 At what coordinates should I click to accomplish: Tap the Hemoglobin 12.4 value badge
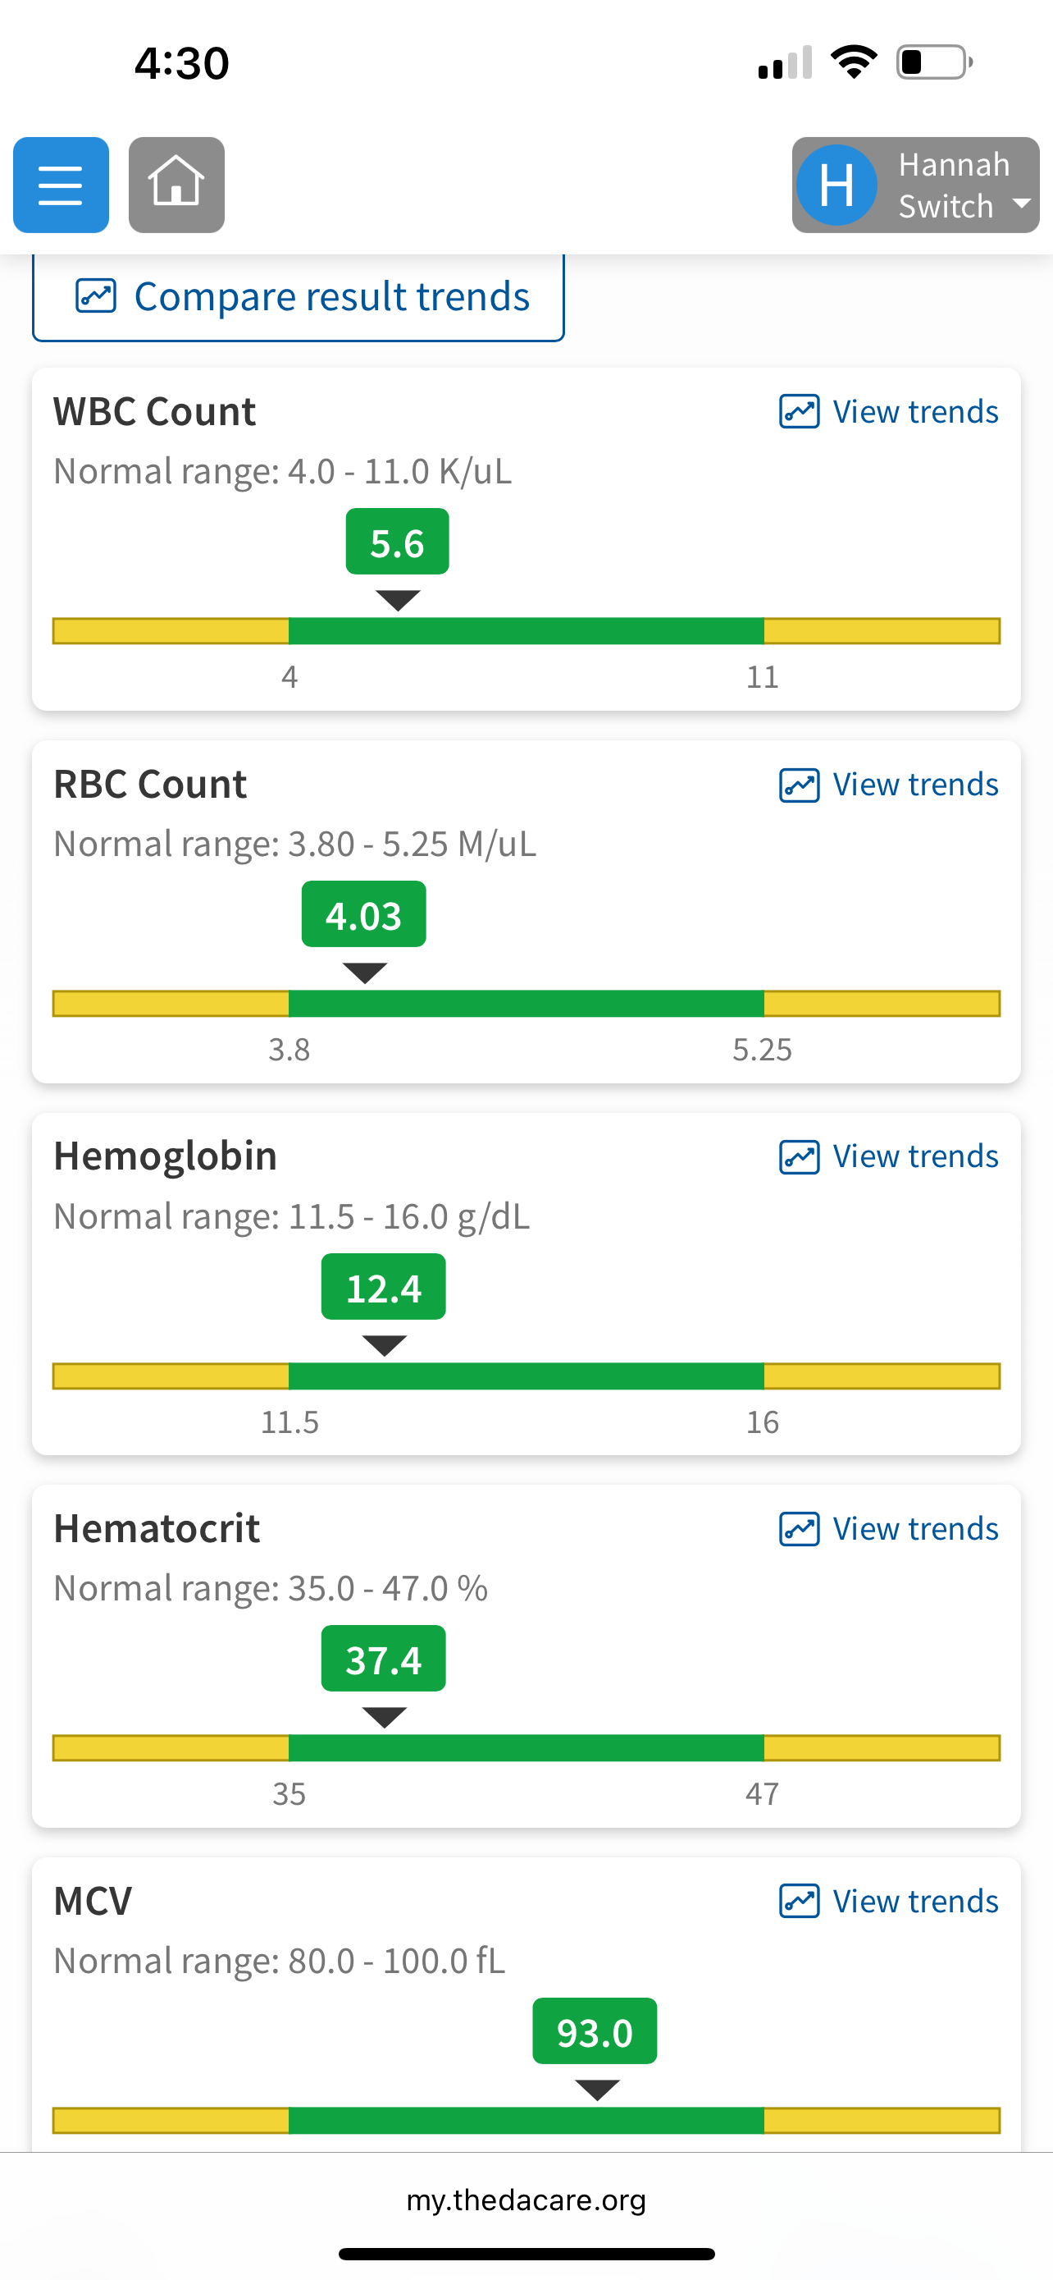point(383,1287)
